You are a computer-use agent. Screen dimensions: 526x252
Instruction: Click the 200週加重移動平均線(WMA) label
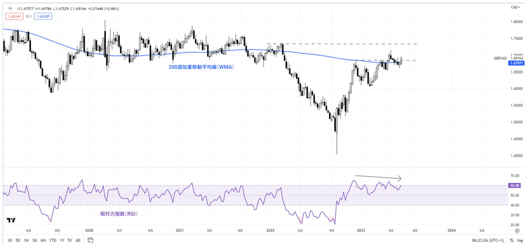pos(201,67)
